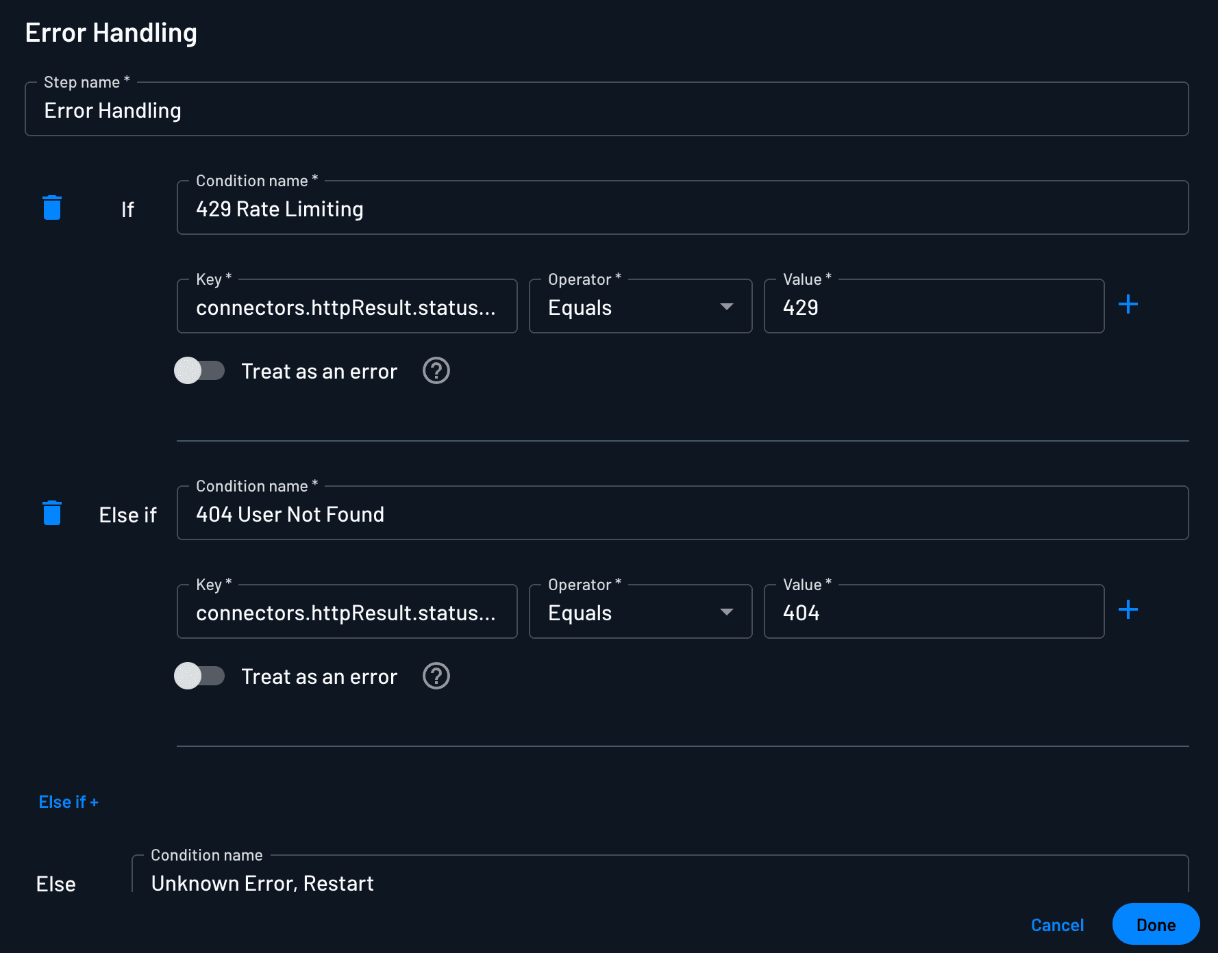Add a rule to the 429 condition with plus icon
Screen dimensions: 1218x953
(1128, 305)
